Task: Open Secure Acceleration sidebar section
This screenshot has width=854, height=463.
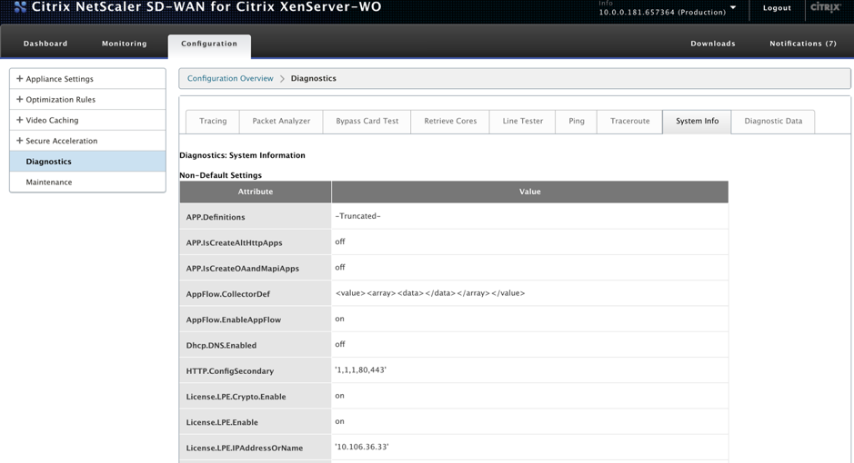Action: pos(87,141)
